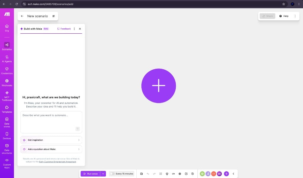Click the browser address bar URL

pyautogui.click(x=50, y=4)
